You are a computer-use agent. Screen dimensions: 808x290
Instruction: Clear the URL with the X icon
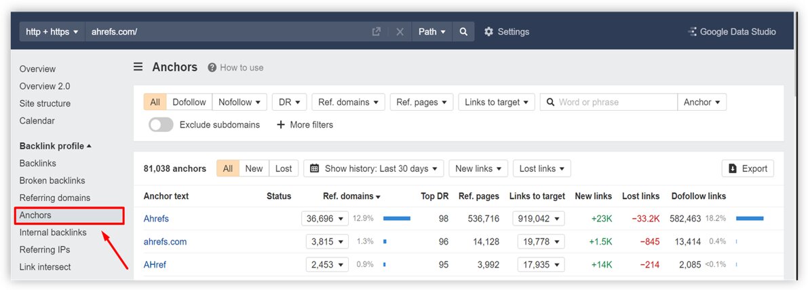[x=400, y=31]
